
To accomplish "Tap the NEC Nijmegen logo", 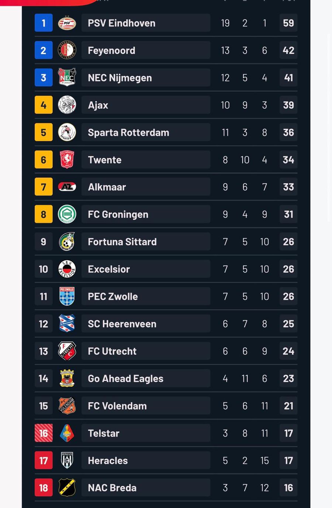I will tap(67, 78).
